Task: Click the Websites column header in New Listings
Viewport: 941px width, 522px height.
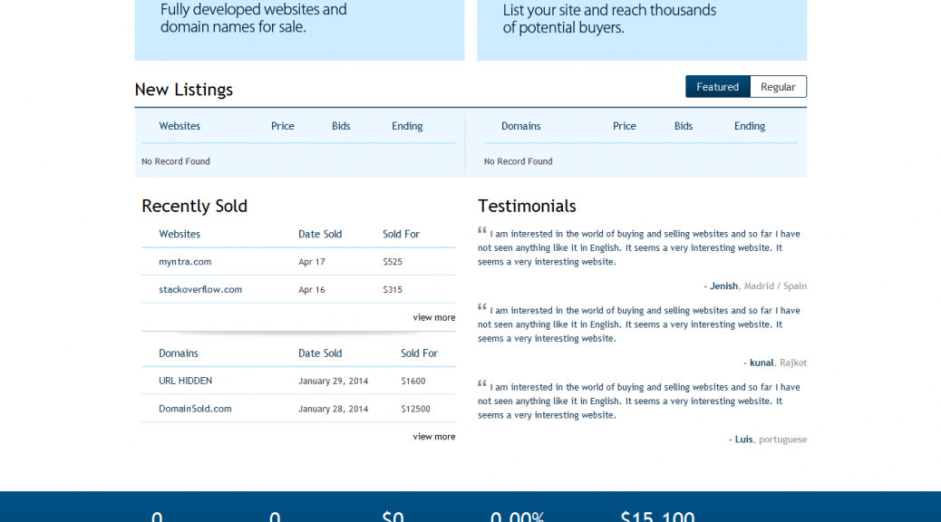Action: click(x=179, y=126)
